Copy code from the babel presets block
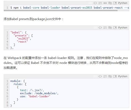This screenshot has height=110, width=131. click(110, 28)
